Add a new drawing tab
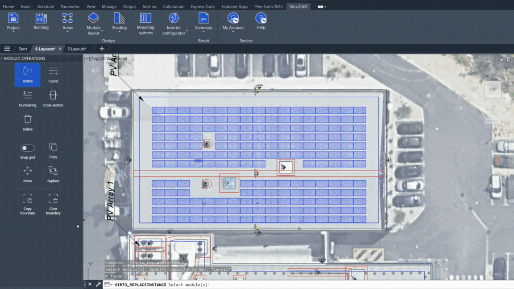The height and width of the screenshot is (289, 514). click(x=102, y=49)
